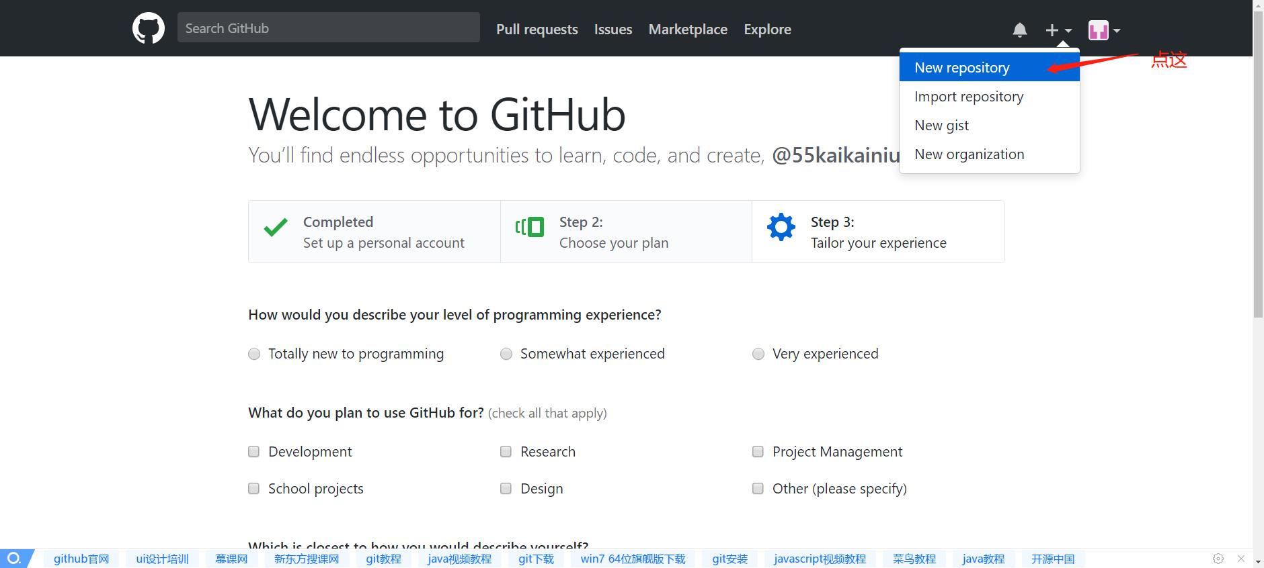The width and height of the screenshot is (1264, 568).
Task: Open the 新东方搜课网 bookmark
Action: click(x=307, y=559)
